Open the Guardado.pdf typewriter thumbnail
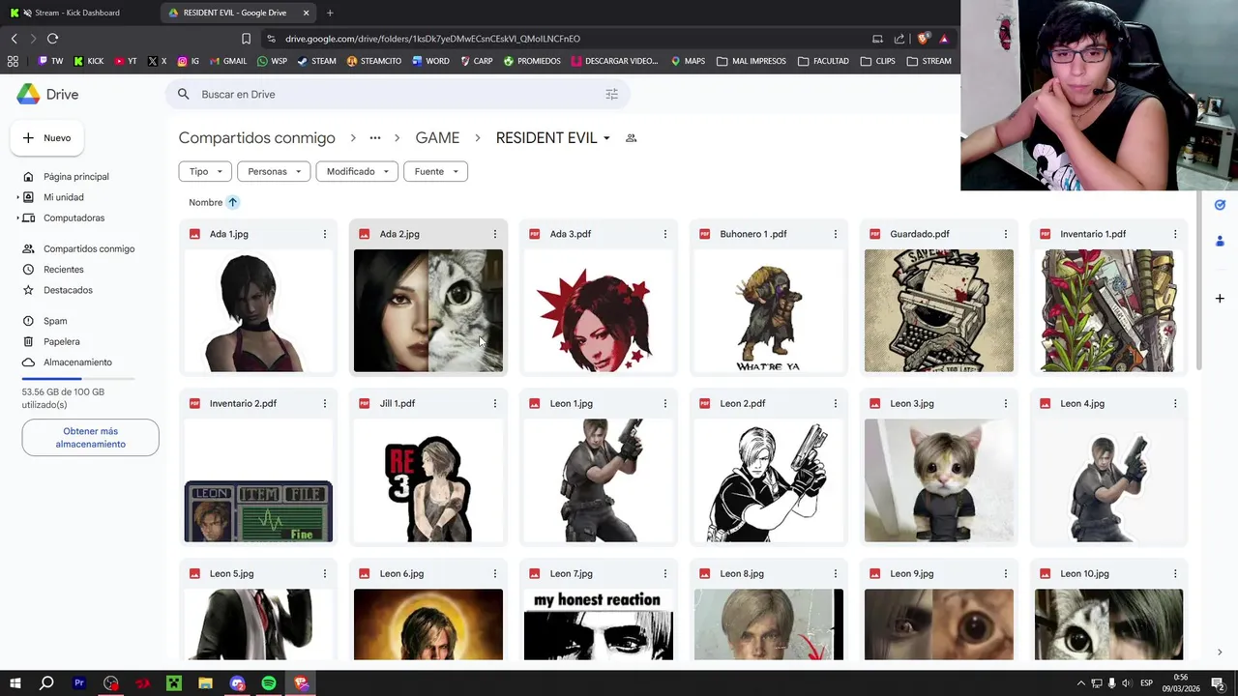The image size is (1238, 696). [939, 310]
